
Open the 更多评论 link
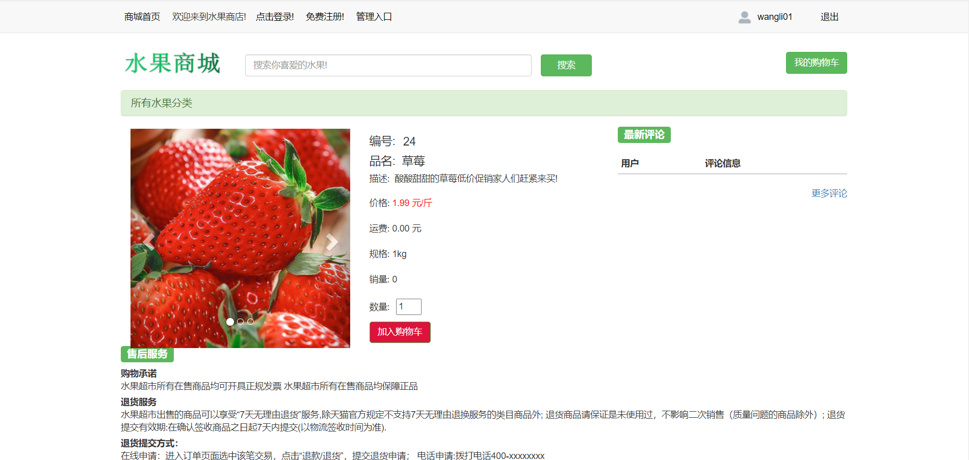(x=829, y=193)
